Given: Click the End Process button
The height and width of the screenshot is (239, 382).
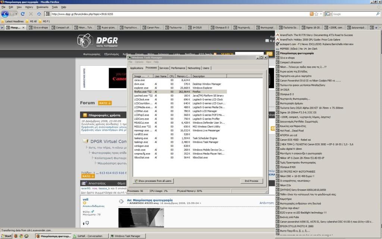Looking at the screenshot, I should 251,181.
